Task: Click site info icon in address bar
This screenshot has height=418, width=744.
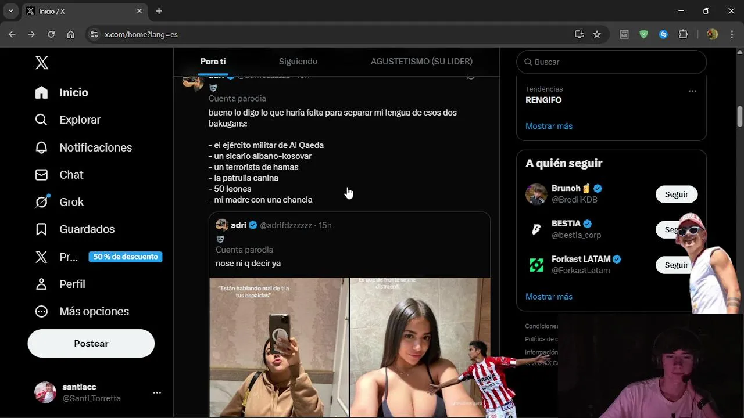Action: click(94, 34)
